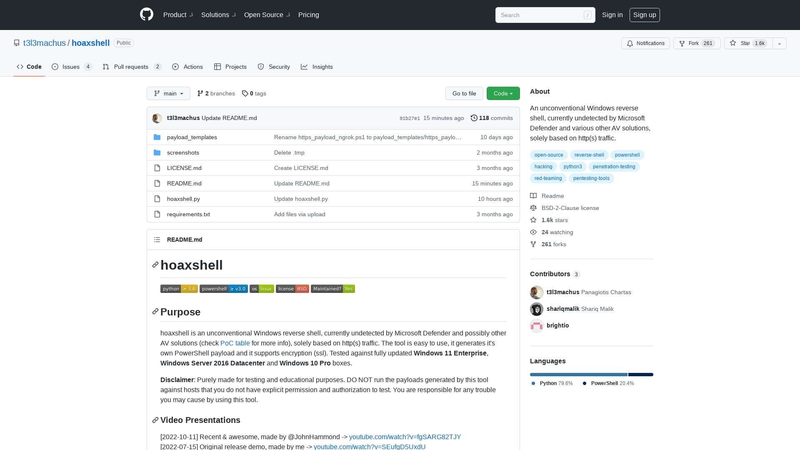Open the Pull requests tab
The height and width of the screenshot is (450, 800).
[132, 67]
